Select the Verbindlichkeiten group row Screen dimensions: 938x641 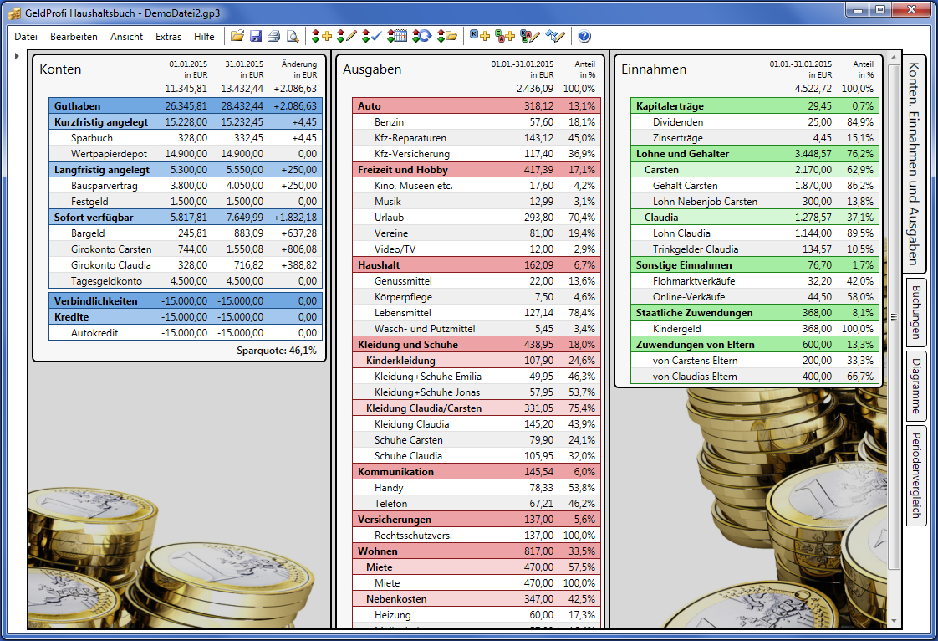click(x=186, y=300)
